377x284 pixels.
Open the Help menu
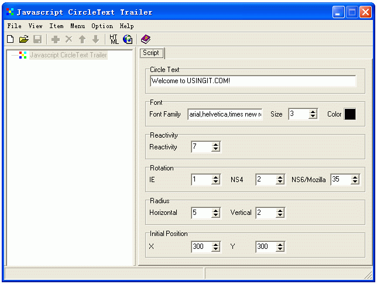[126, 26]
